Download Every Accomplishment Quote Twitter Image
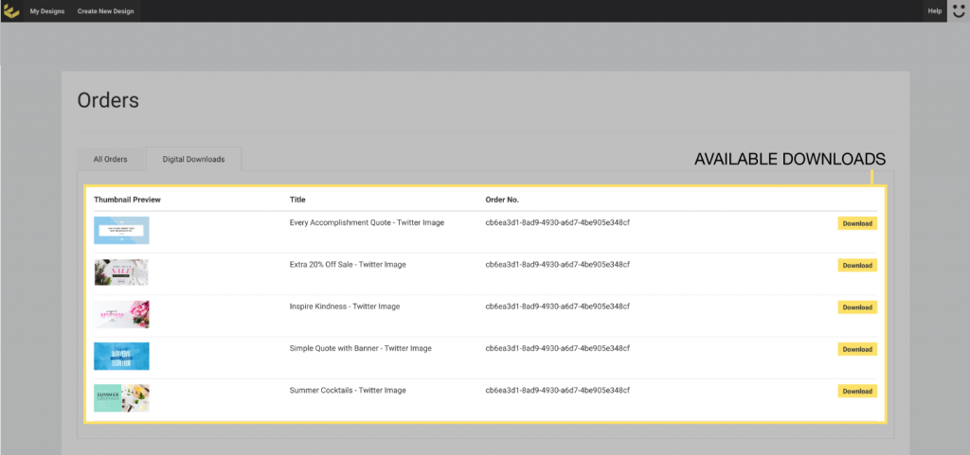This screenshot has height=455, width=970. [x=857, y=223]
